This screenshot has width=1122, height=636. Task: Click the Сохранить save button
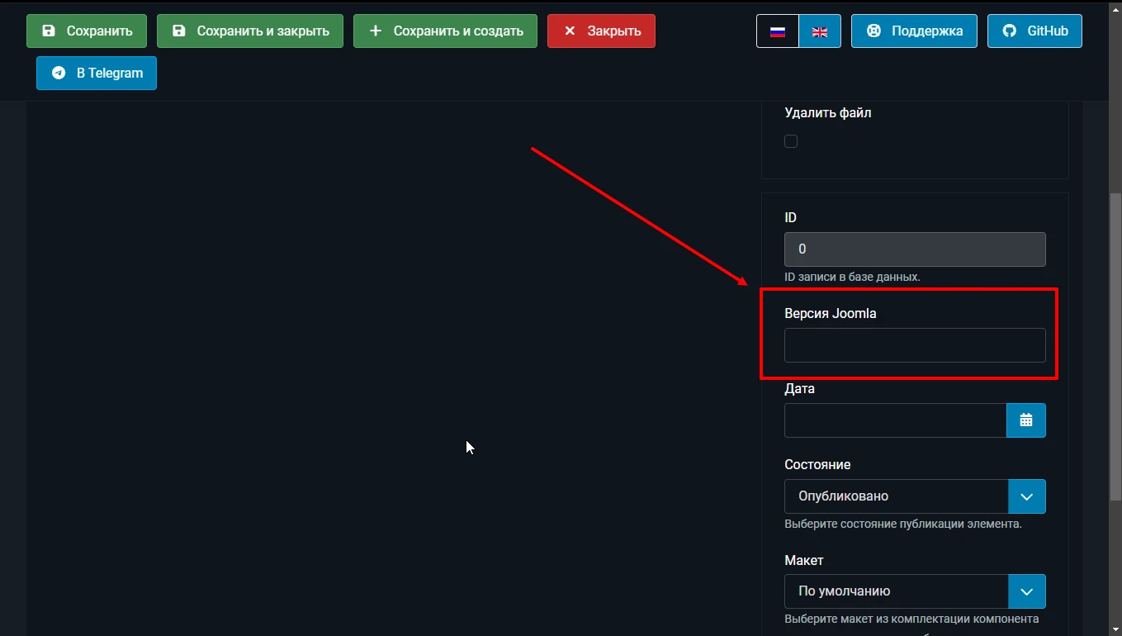87,31
